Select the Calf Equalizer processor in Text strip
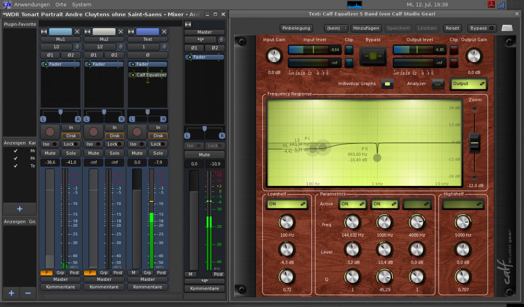 coord(148,75)
